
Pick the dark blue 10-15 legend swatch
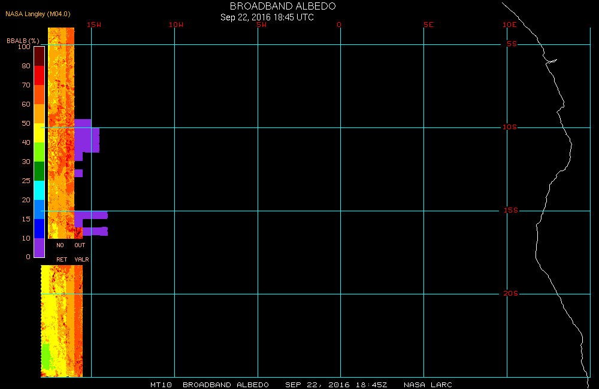[x=40, y=228]
